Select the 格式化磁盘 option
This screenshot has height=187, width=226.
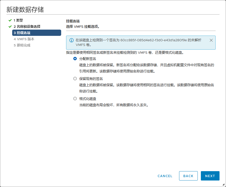75,98
